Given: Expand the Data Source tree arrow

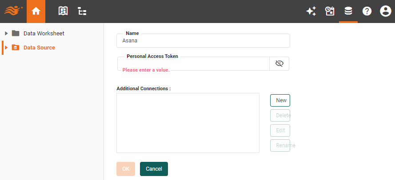Looking at the screenshot, I should [x=6, y=47].
